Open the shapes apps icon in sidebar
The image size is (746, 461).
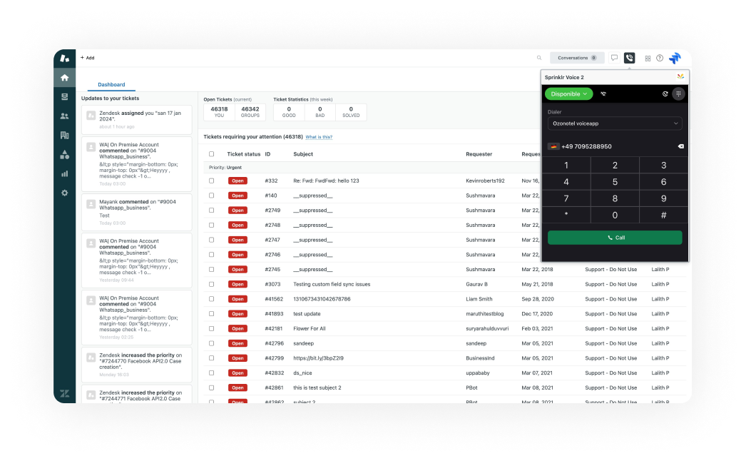(x=65, y=155)
